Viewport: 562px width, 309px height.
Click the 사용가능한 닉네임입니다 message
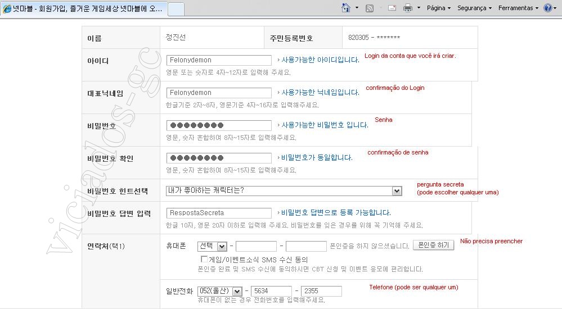pyautogui.click(x=321, y=92)
